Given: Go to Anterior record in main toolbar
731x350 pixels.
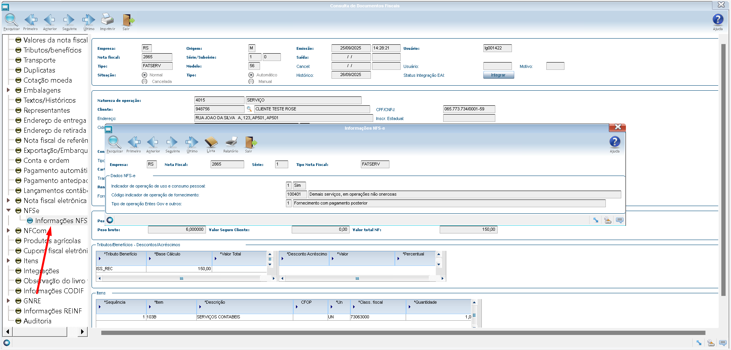Looking at the screenshot, I should tap(49, 22).
